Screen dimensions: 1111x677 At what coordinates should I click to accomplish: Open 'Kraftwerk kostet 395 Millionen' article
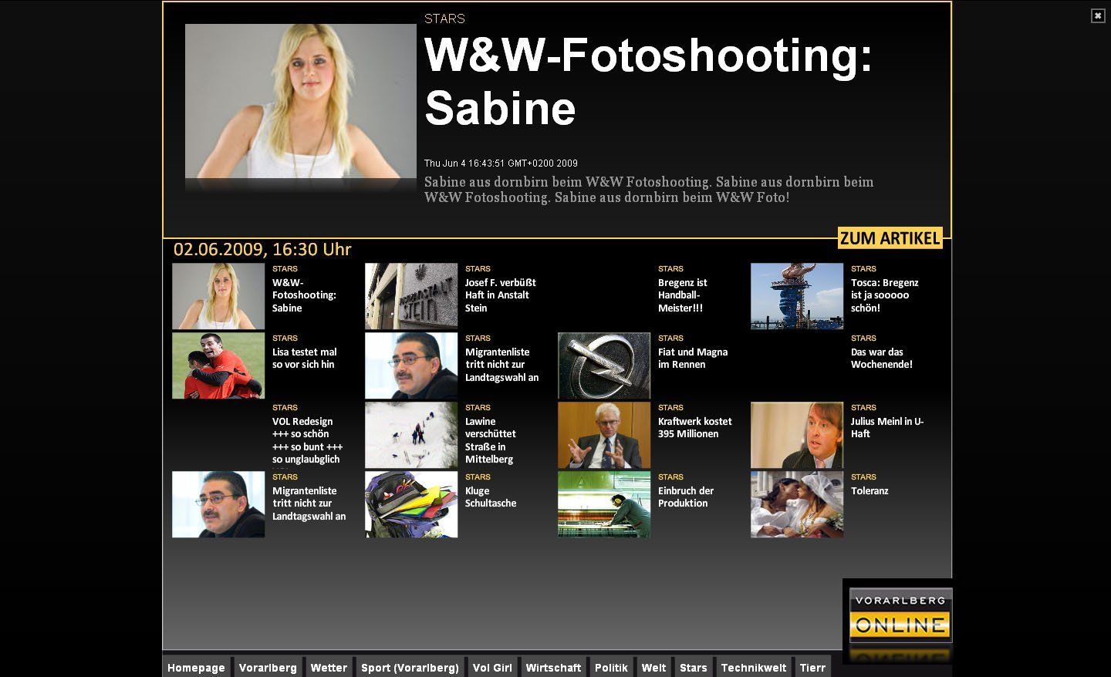(x=694, y=428)
